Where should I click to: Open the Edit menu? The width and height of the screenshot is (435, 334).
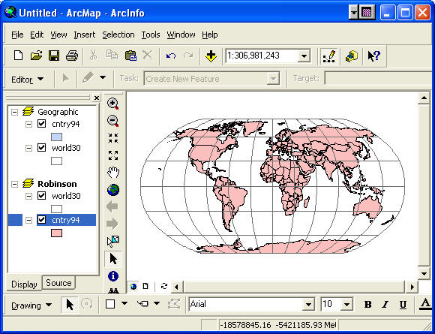(37, 35)
